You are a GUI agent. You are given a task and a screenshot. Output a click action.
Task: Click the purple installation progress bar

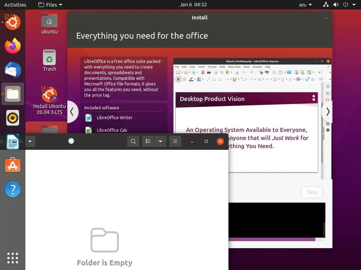pos(272,240)
